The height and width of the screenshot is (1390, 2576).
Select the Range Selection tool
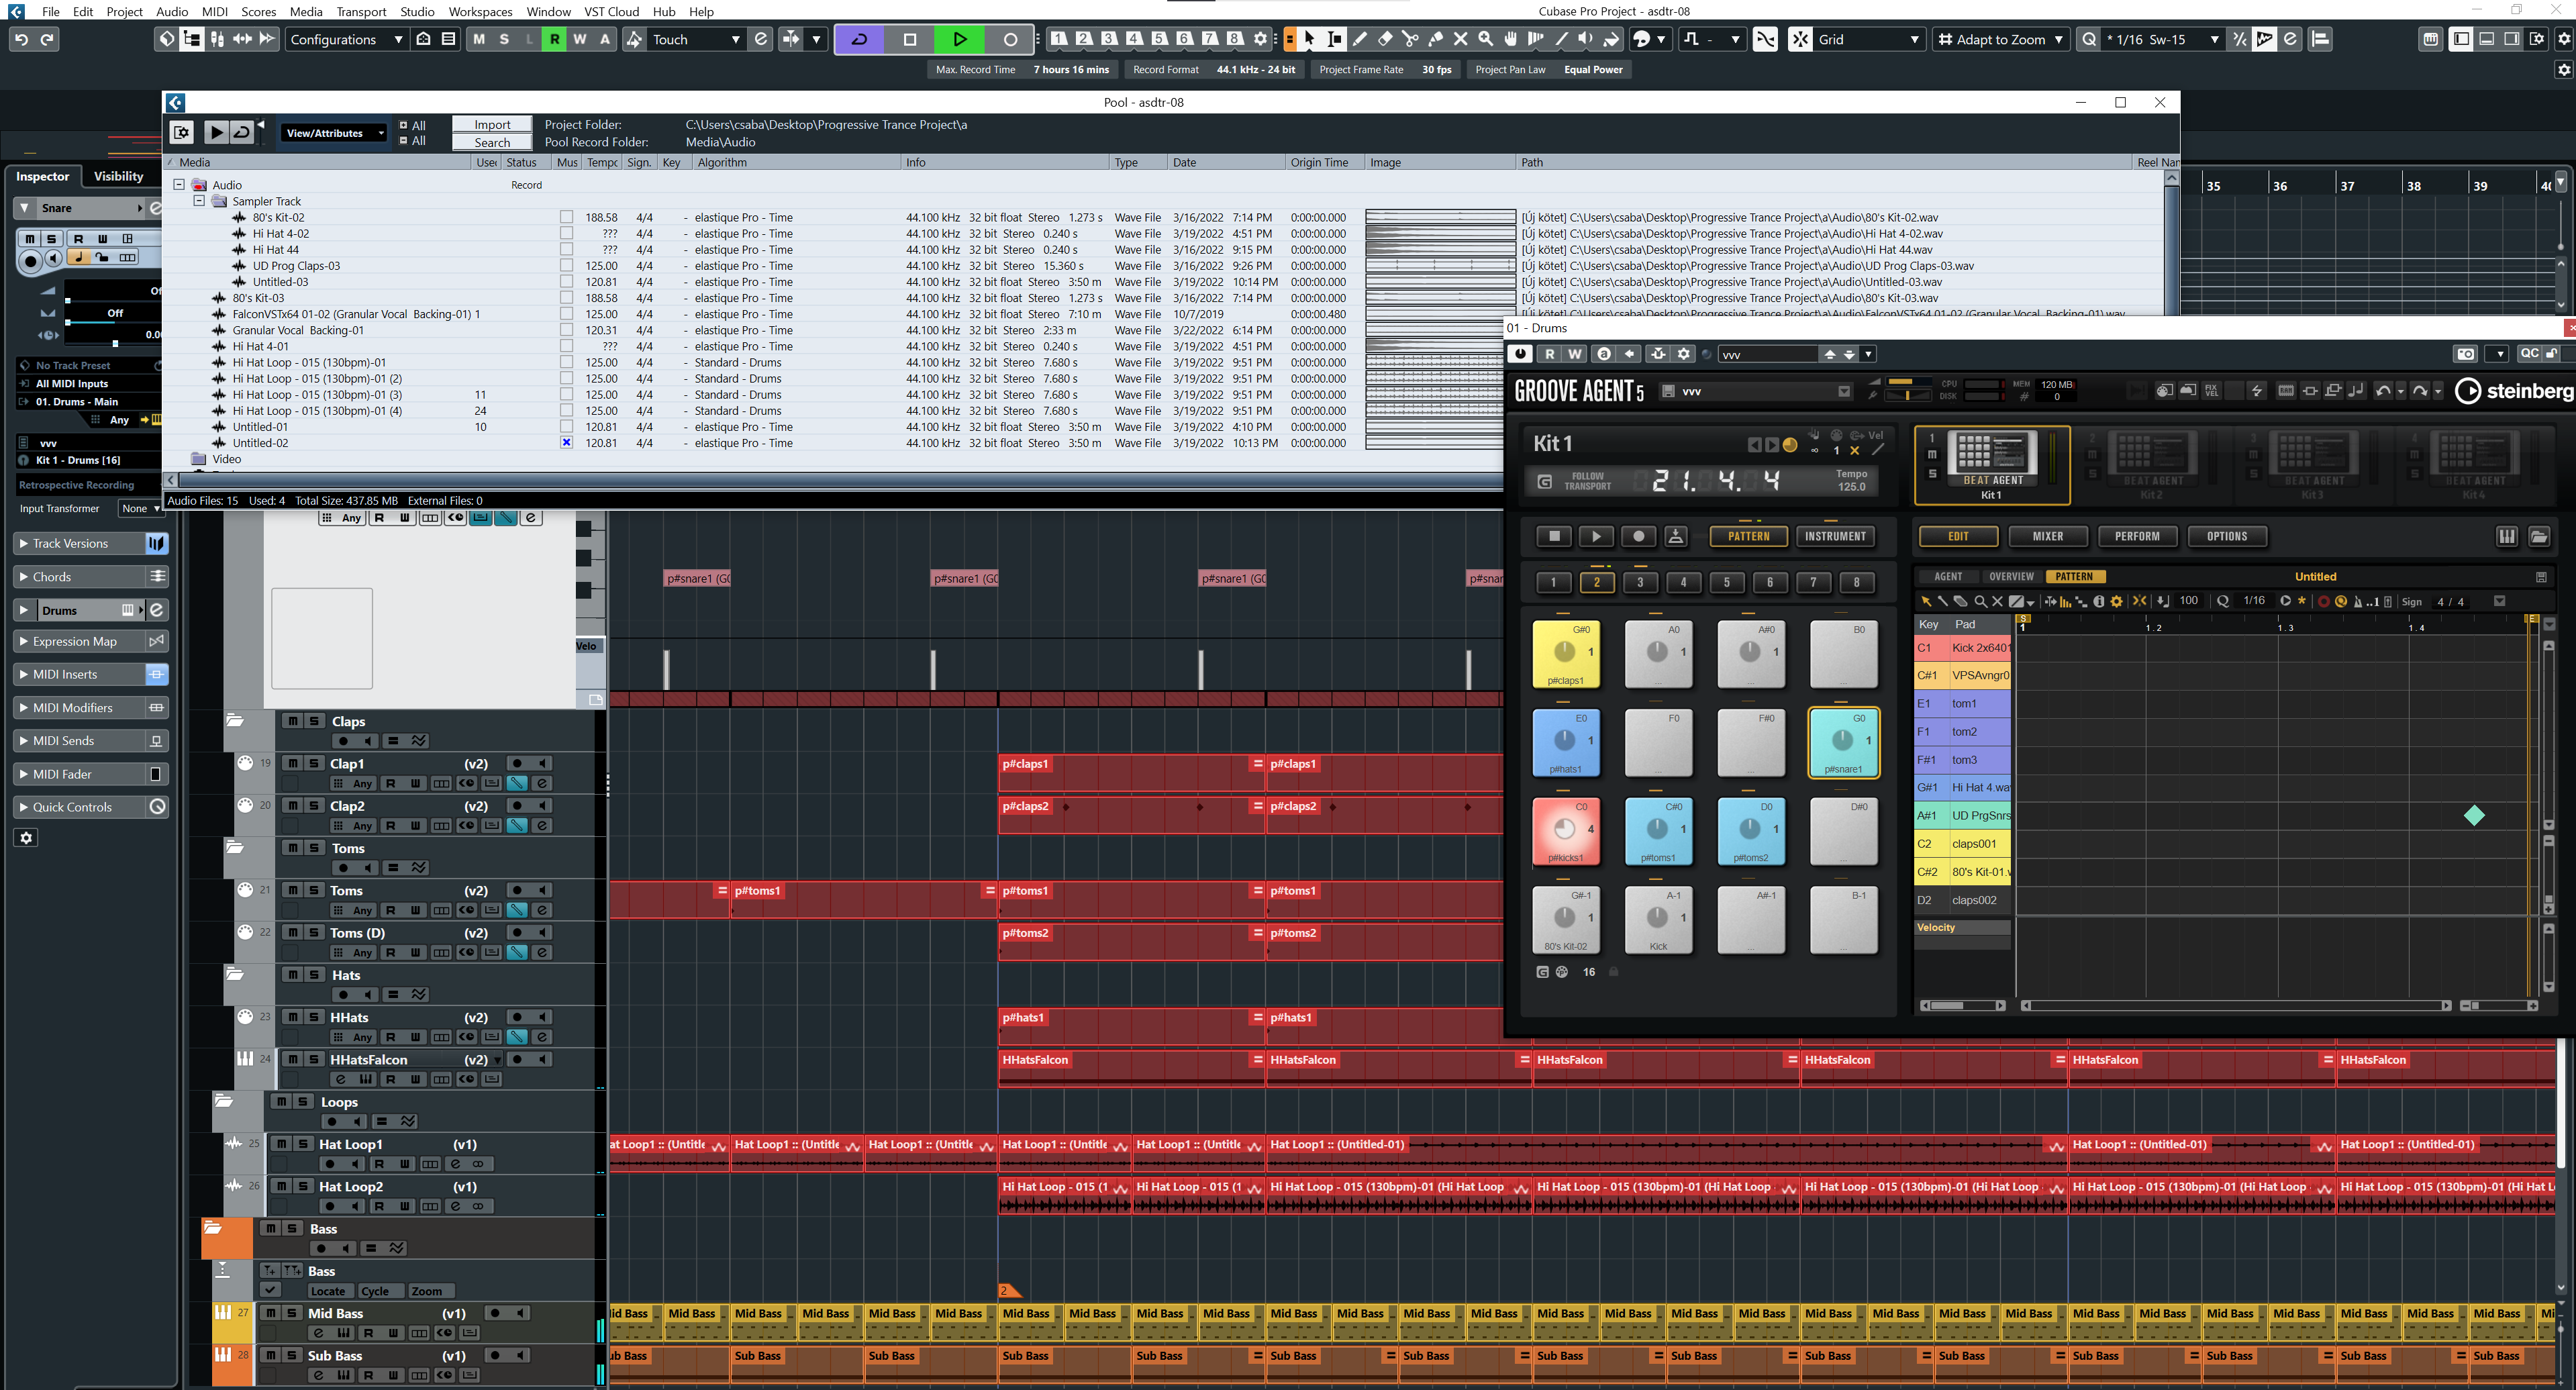coord(1335,39)
